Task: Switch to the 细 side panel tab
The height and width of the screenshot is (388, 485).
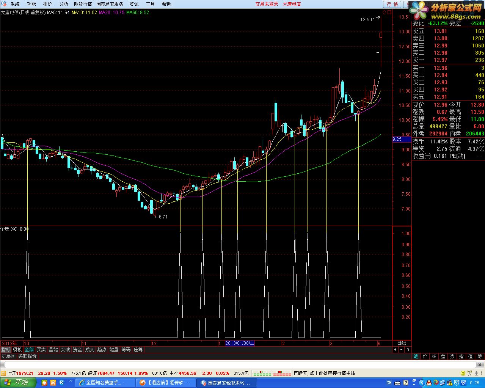Action: (x=434, y=357)
